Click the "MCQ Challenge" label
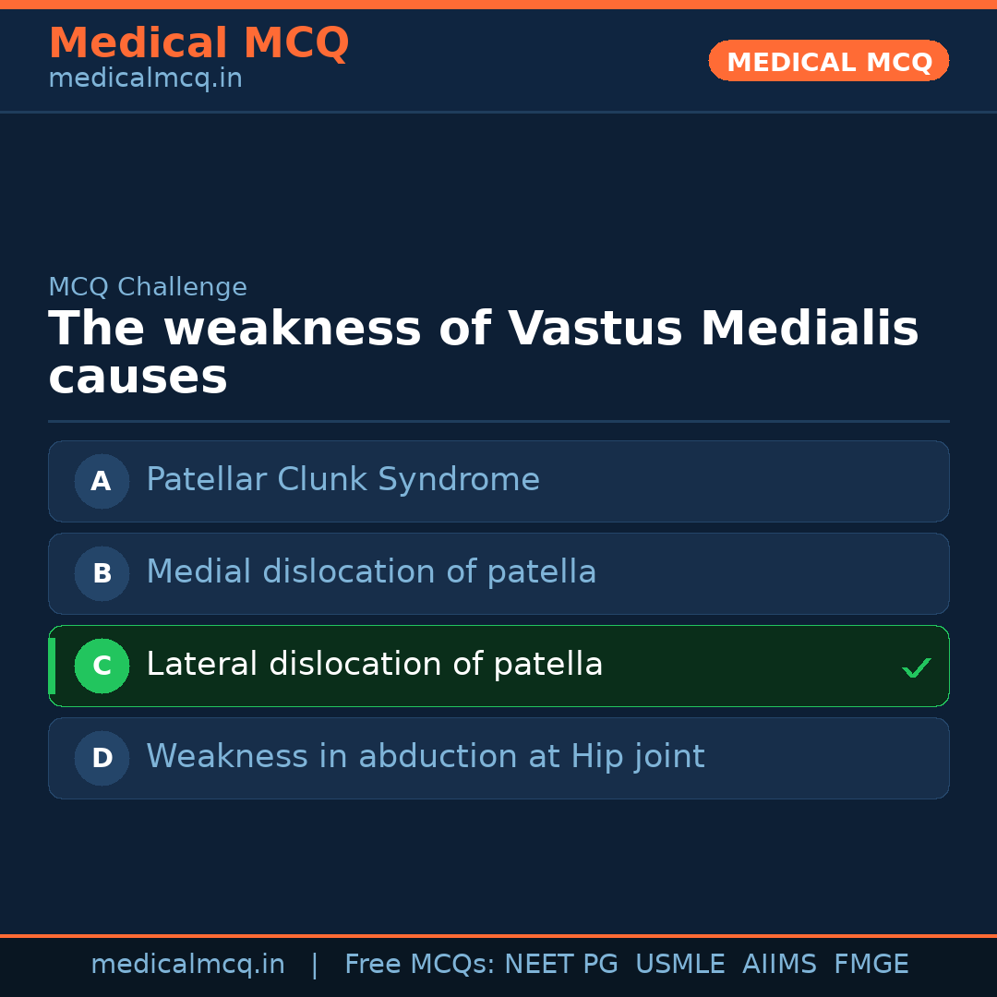This screenshot has height=997, width=997. click(148, 287)
